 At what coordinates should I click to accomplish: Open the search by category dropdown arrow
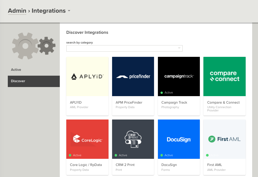coord(179,48)
